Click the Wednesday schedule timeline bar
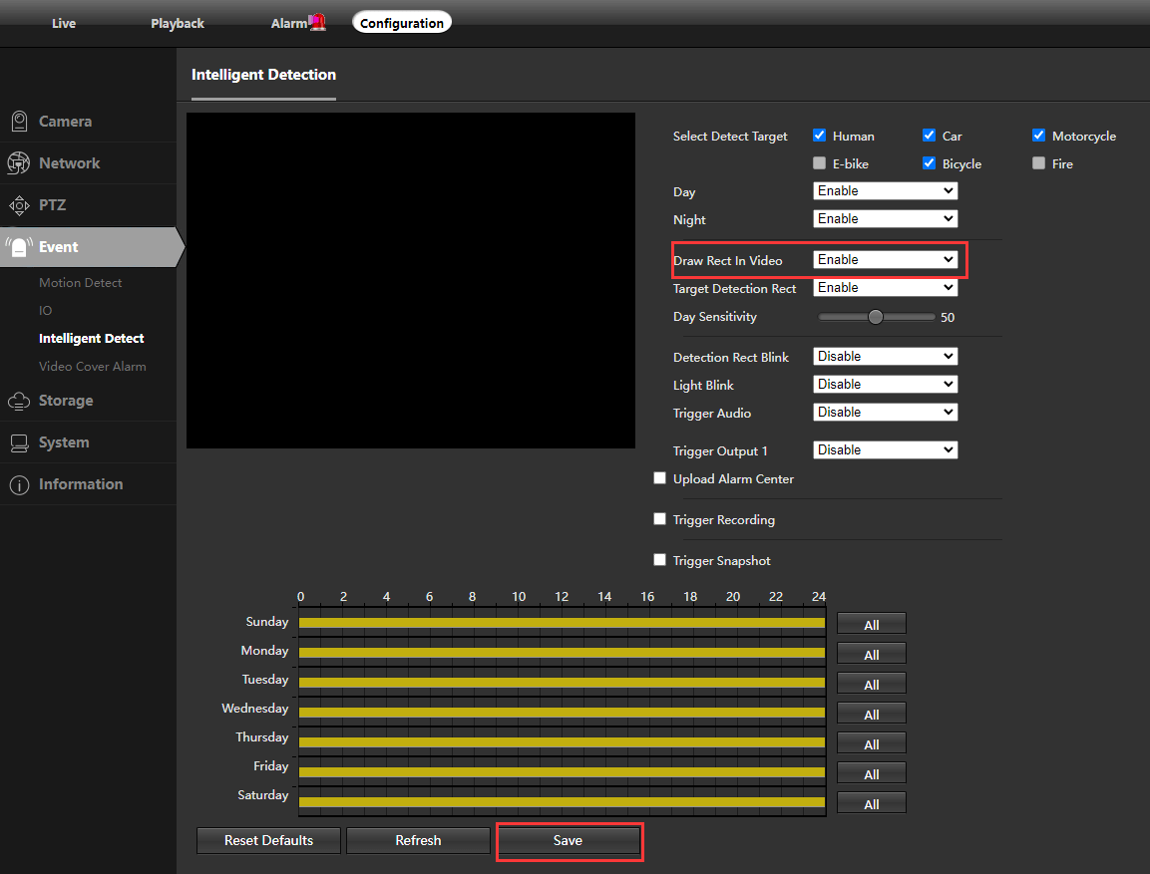The image size is (1150, 874). tap(562, 712)
